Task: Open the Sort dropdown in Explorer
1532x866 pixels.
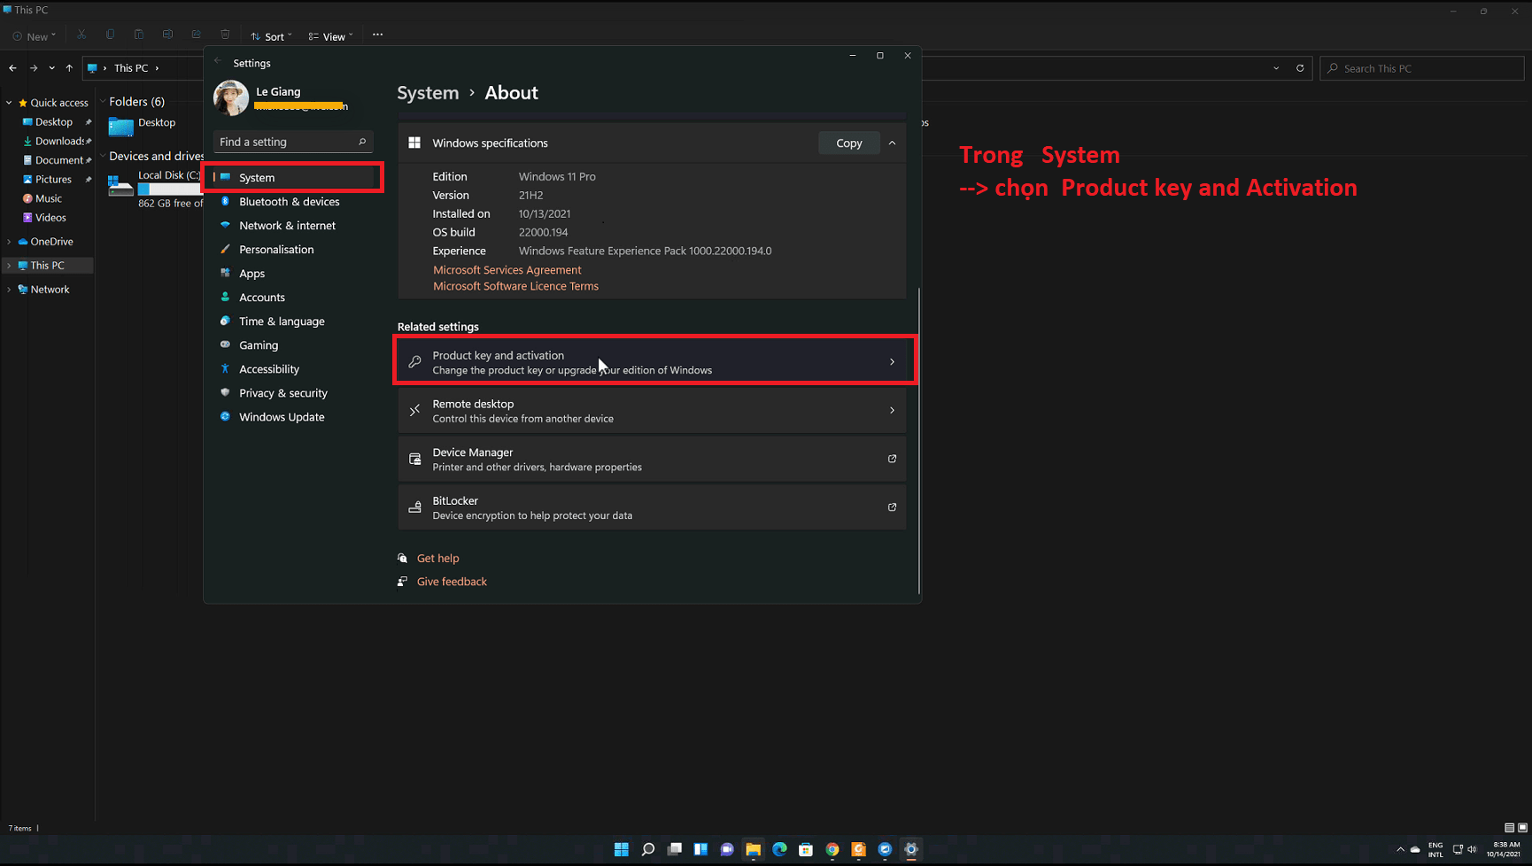Action: pos(270,35)
